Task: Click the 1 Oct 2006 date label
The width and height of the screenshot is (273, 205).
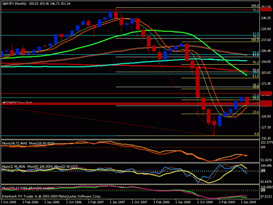Action: tap(74, 202)
